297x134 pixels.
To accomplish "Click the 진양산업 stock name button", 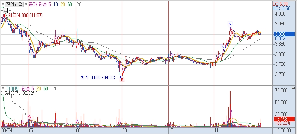I will click(x=14, y=4).
